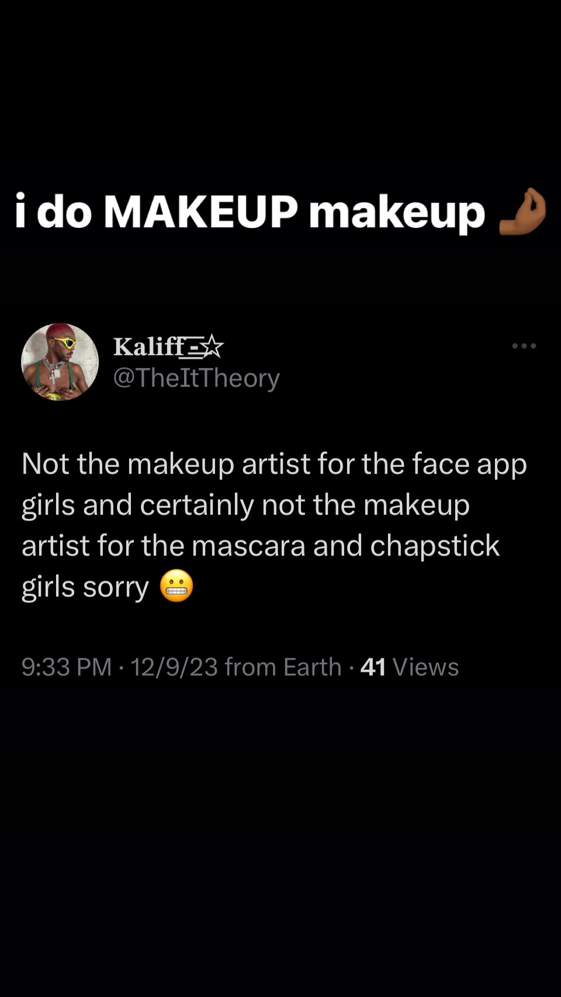Open the three-dot more options menu
Screen dimensions: 561x997
(524, 346)
